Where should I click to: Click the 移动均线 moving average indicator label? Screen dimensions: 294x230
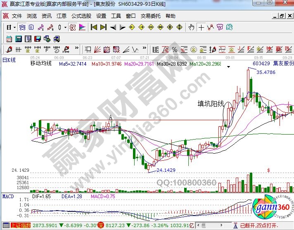pos(41,64)
